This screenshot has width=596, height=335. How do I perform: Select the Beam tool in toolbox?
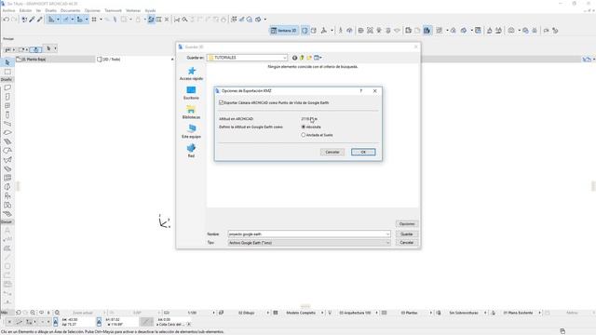pyautogui.click(x=7, y=124)
